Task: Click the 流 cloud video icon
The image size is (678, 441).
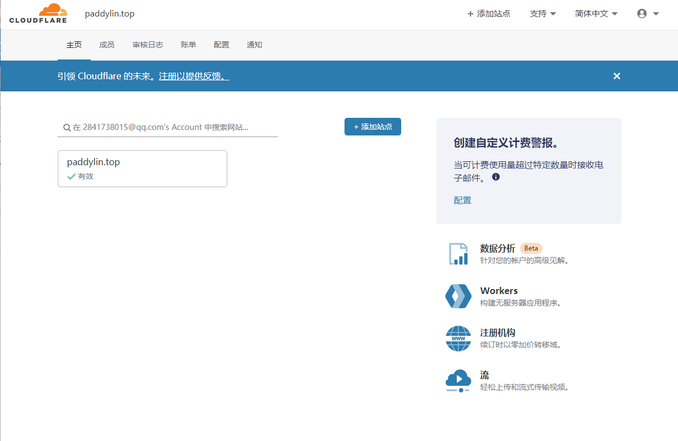Action: click(458, 381)
